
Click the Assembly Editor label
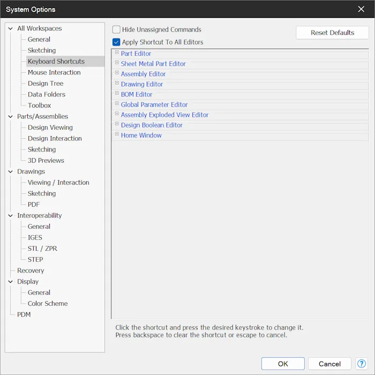pos(143,74)
